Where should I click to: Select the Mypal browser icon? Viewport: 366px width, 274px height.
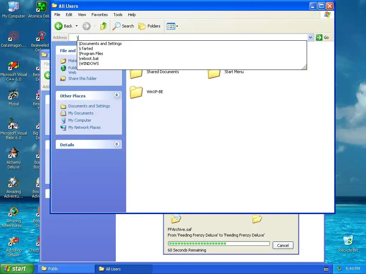(x=14, y=98)
